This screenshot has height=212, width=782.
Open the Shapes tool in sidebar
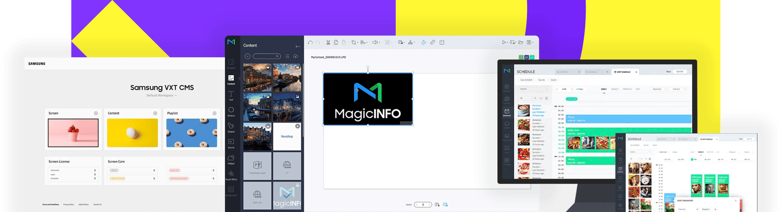231,128
